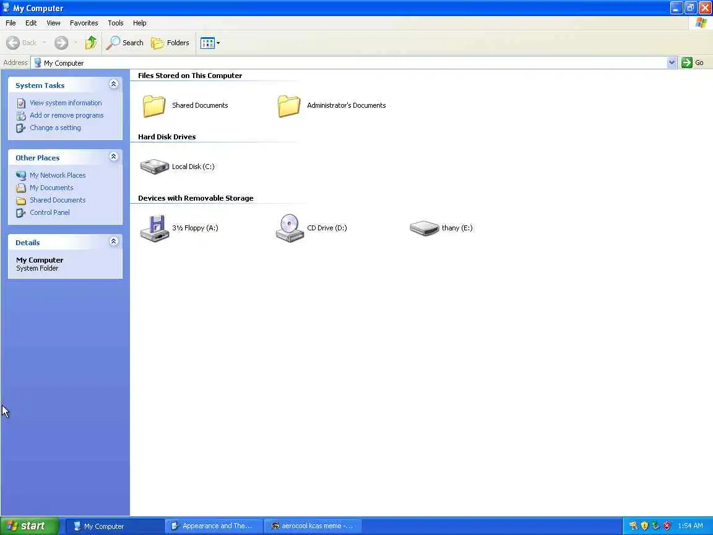Viewport: 713px width, 535px height.
Task: Click the red shield tray icon
Action: pyautogui.click(x=667, y=526)
